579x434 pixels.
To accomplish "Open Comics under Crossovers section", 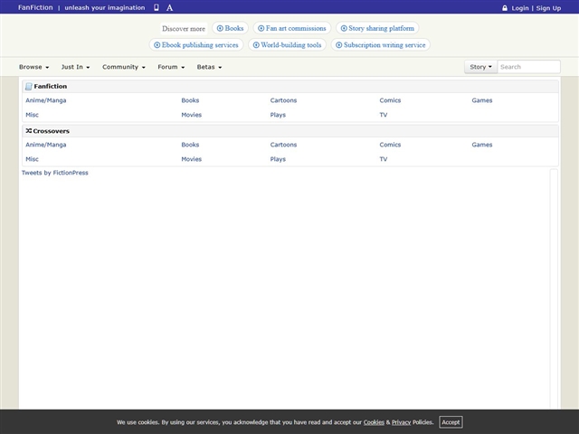I will point(390,145).
